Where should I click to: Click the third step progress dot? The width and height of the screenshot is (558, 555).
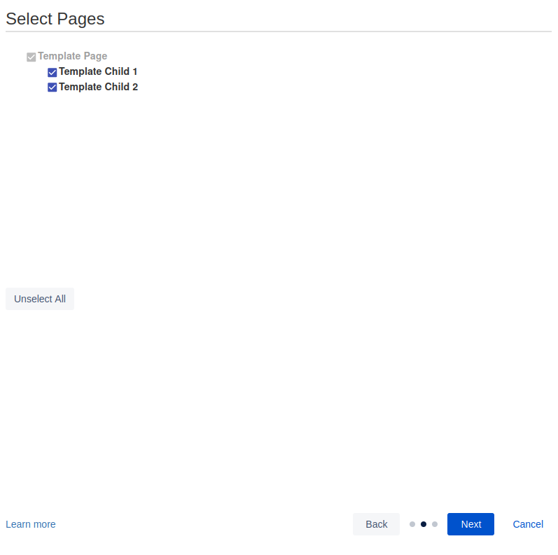coord(435,524)
